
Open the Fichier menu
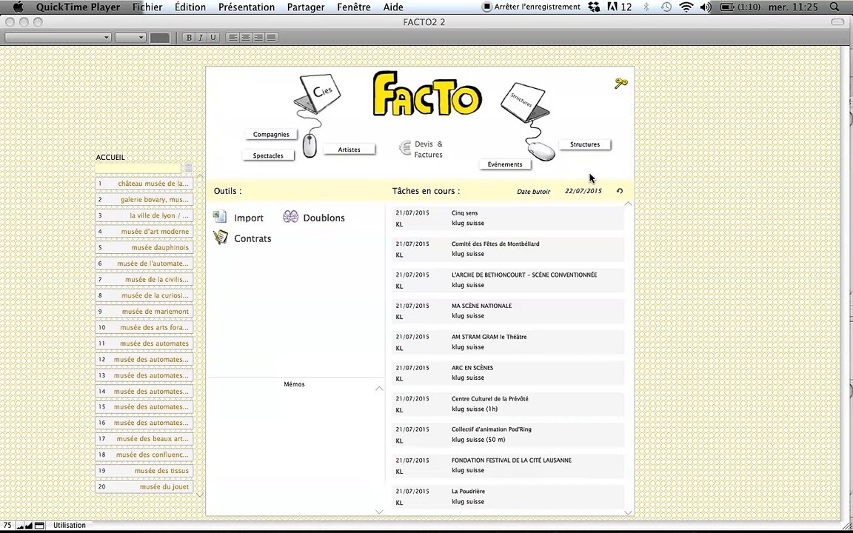[x=147, y=7]
